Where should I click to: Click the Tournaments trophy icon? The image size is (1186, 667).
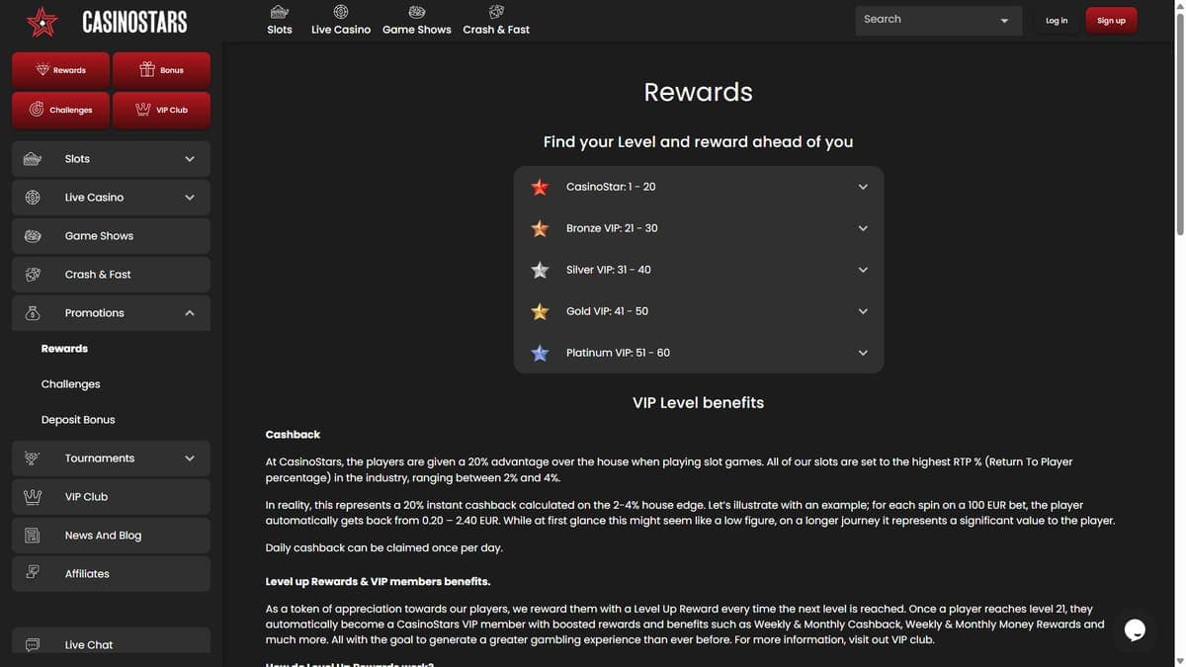[33, 458]
